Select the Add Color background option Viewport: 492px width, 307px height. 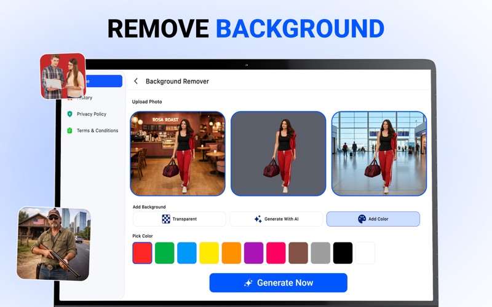point(373,219)
